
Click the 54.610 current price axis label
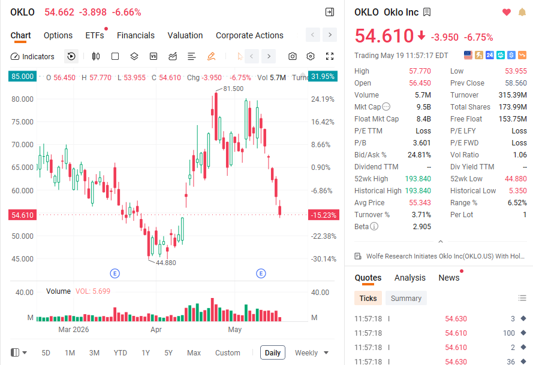point(22,215)
